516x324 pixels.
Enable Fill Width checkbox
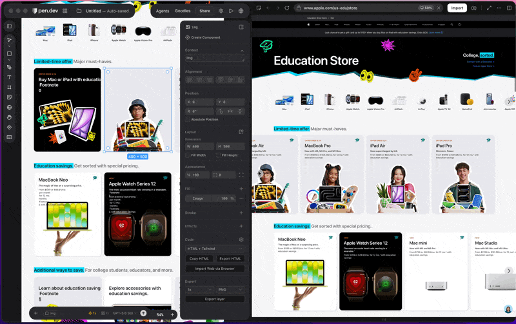point(188,155)
